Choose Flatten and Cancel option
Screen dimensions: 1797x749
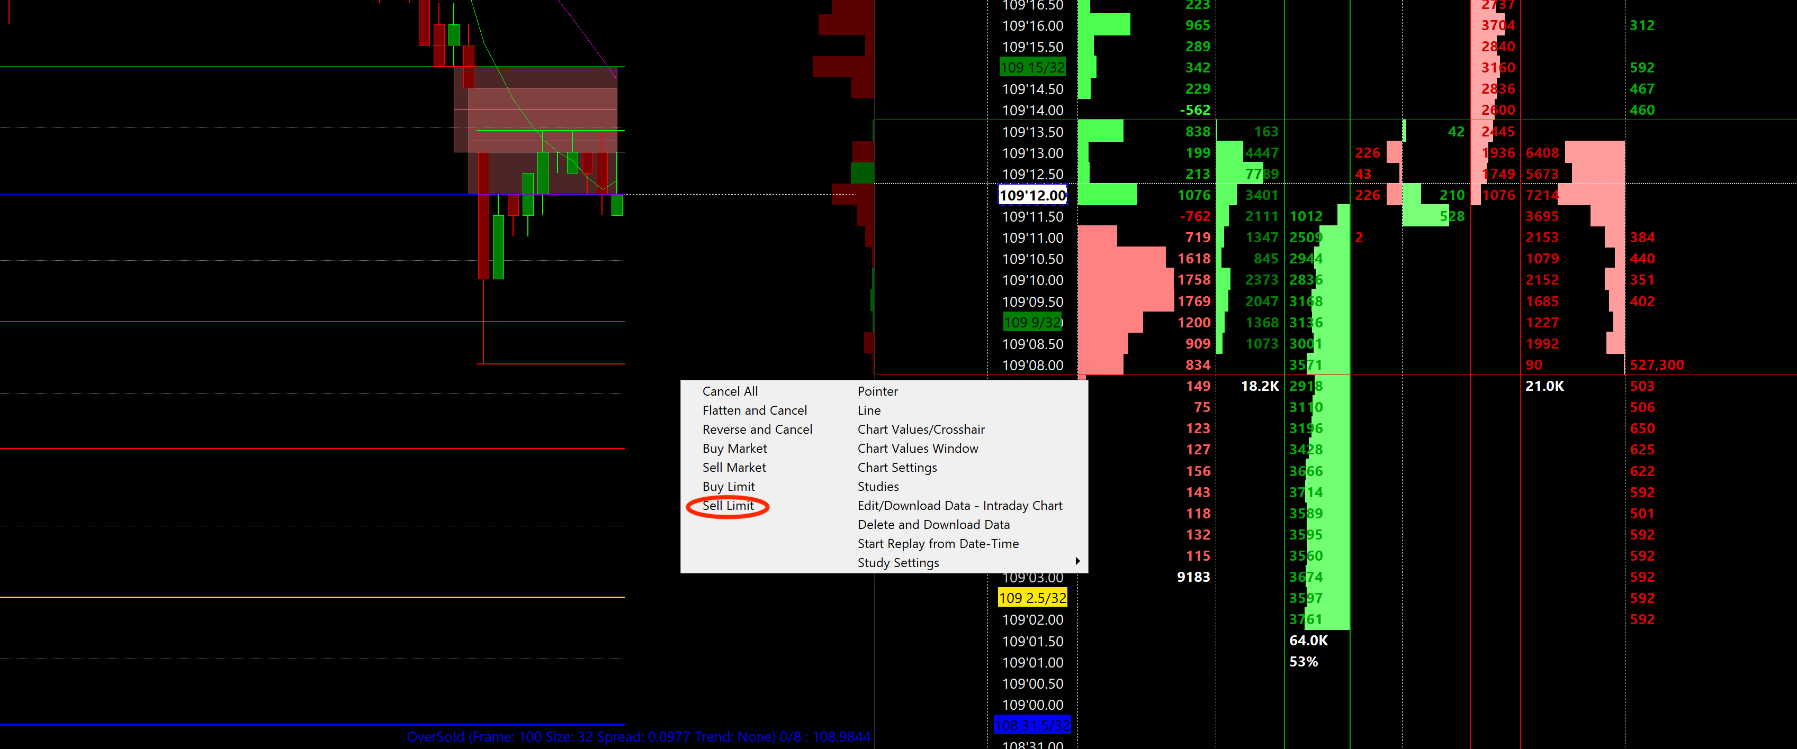pos(754,410)
